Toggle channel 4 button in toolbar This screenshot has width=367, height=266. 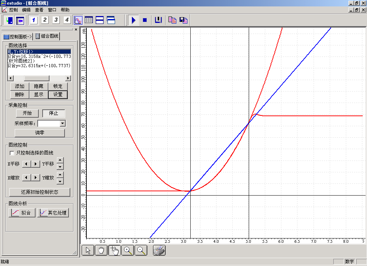point(67,20)
